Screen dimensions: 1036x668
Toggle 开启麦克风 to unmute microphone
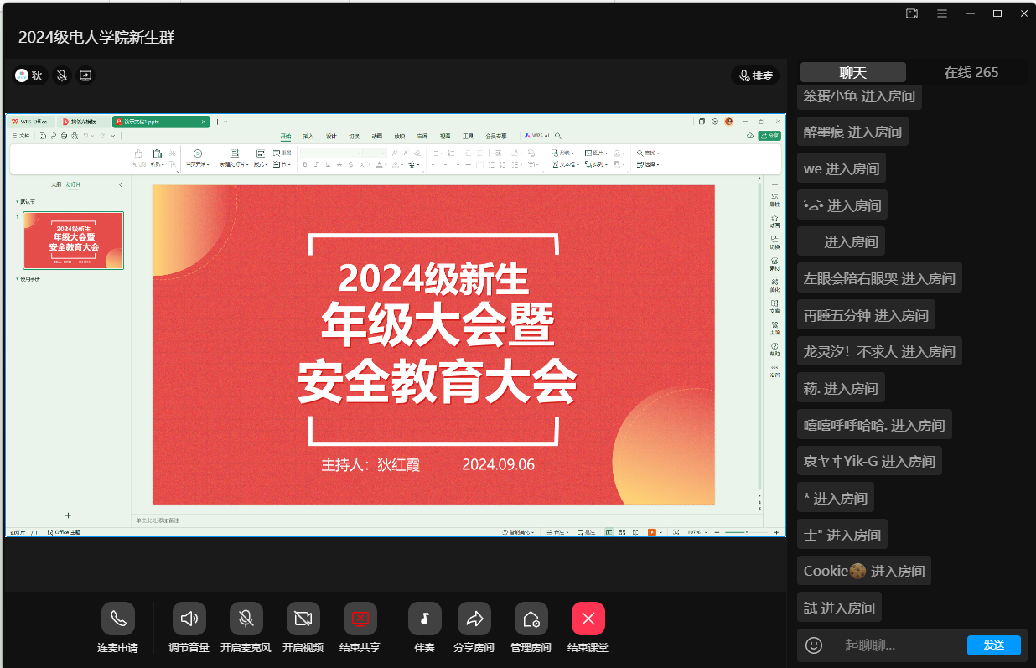tap(246, 619)
